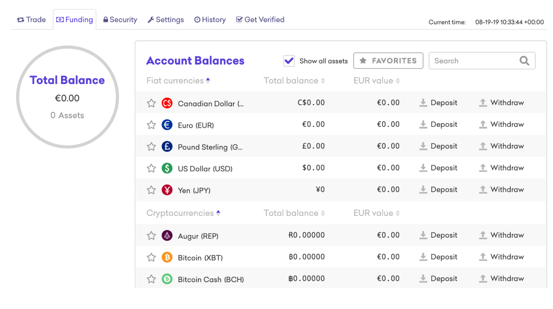Toggle favorite star for Bitcoin (XBT)
The height and width of the screenshot is (309, 553).
[x=151, y=257]
